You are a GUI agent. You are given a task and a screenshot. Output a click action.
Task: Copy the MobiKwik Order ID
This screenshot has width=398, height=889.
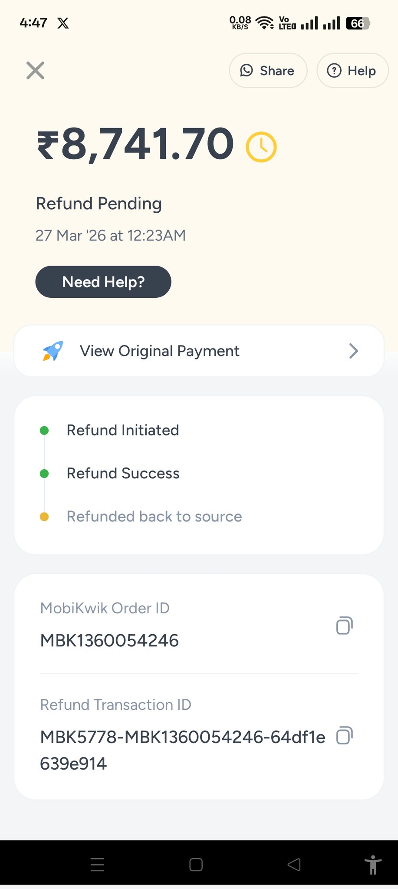pos(344,626)
